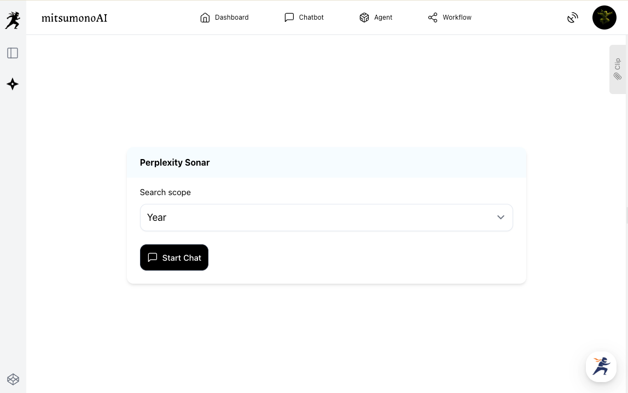Open the Search scope dropdown showing Year
The width and height of the screenshot is (628, 393).
pyautogui.click(x=326, y=218)
